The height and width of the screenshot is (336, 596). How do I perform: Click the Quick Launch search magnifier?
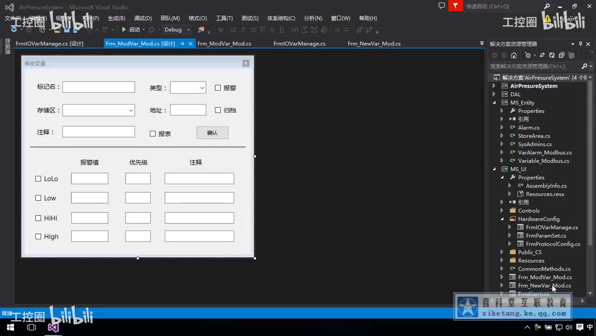point(547,7)
